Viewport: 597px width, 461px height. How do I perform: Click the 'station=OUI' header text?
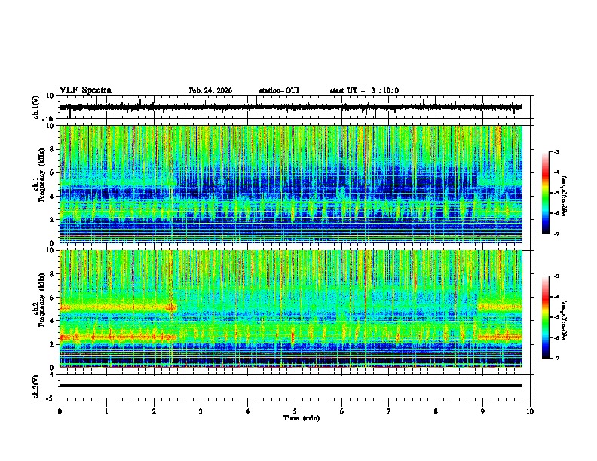click(x=279, y=90)
